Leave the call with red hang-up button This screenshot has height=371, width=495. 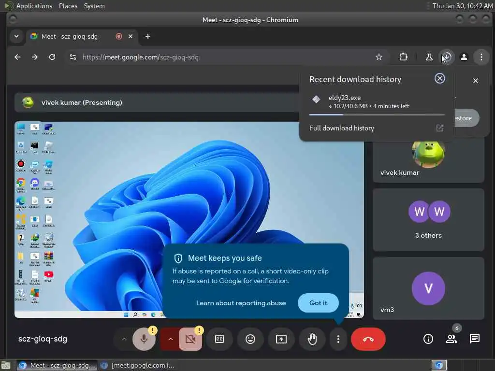pos(368,339)
